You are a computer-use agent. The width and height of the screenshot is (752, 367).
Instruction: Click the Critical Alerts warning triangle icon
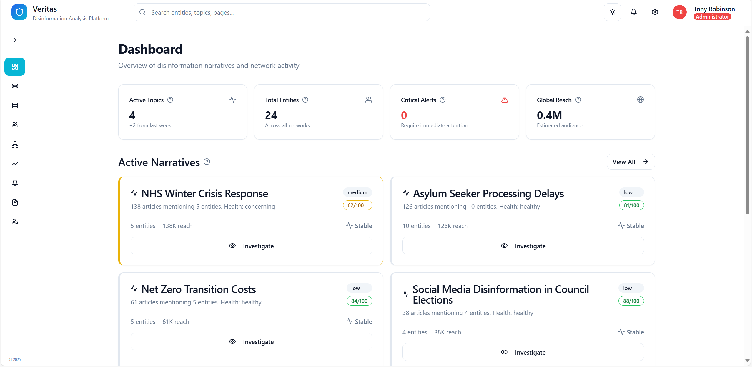(x=504, y=100)
